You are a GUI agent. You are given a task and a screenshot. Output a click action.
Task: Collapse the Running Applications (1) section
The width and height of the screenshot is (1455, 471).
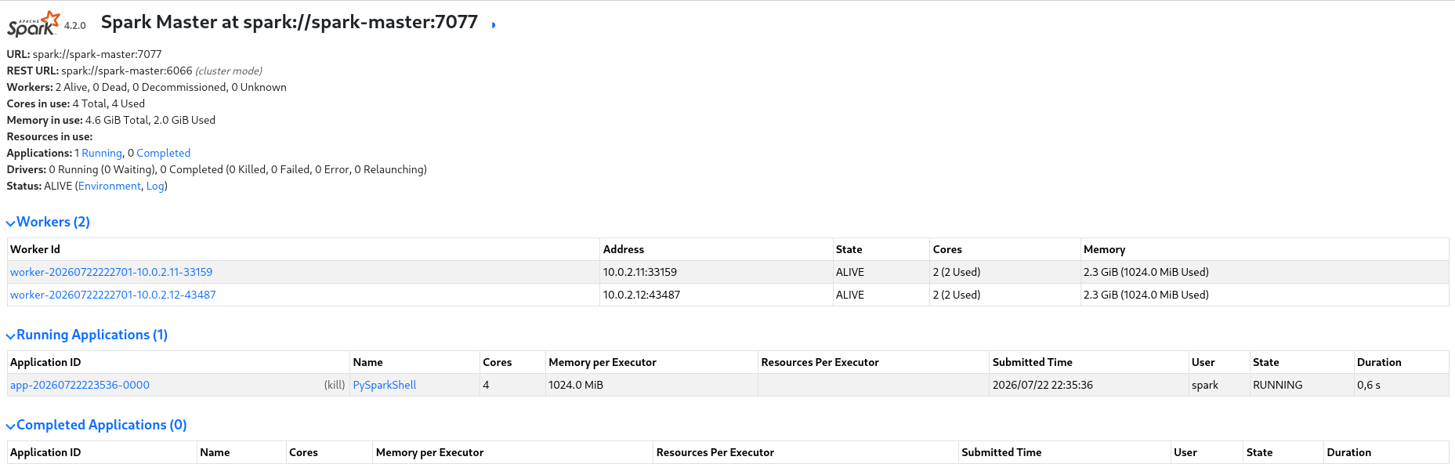[87, 335]
